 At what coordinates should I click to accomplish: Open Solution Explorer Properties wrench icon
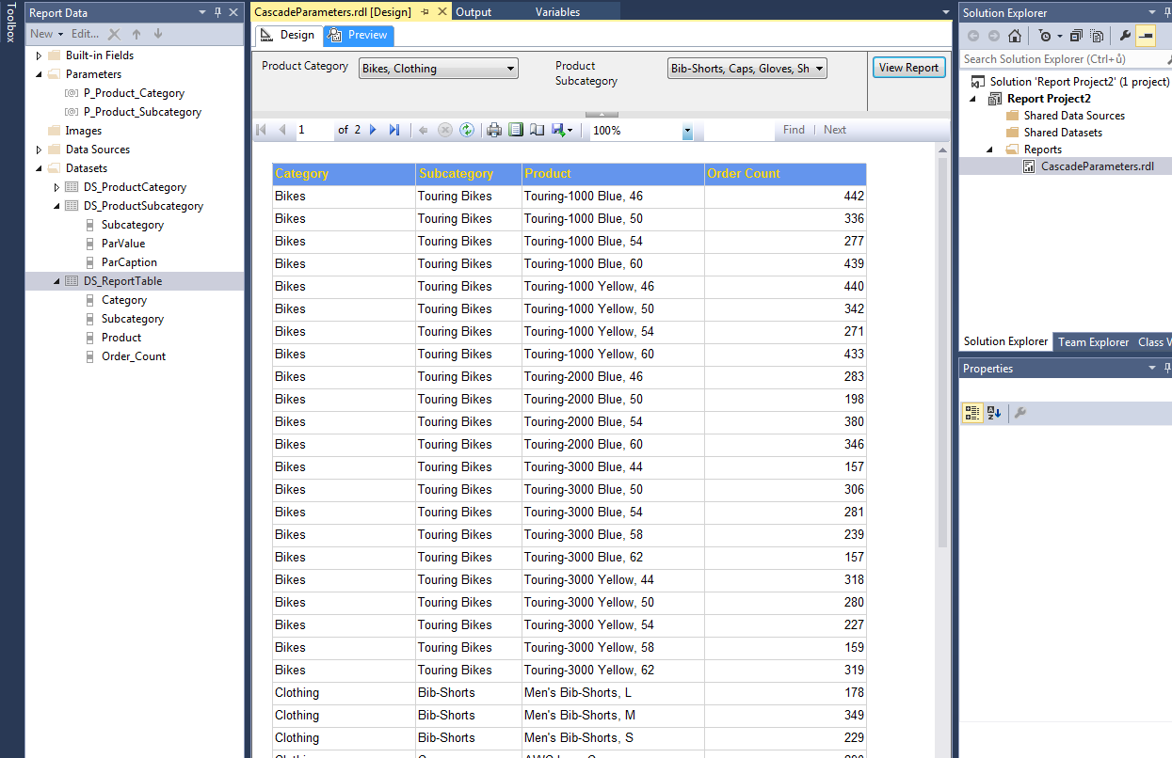pyautogui.click(x=1124, y=36)
